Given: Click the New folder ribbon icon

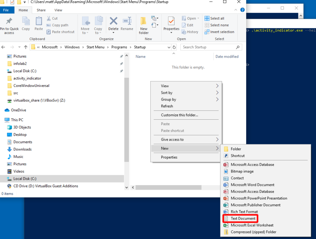Looking at the screenshot, I should (143, 22).
